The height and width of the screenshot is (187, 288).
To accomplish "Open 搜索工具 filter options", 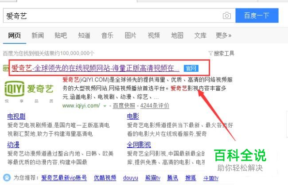I will [x=222, y=54].
